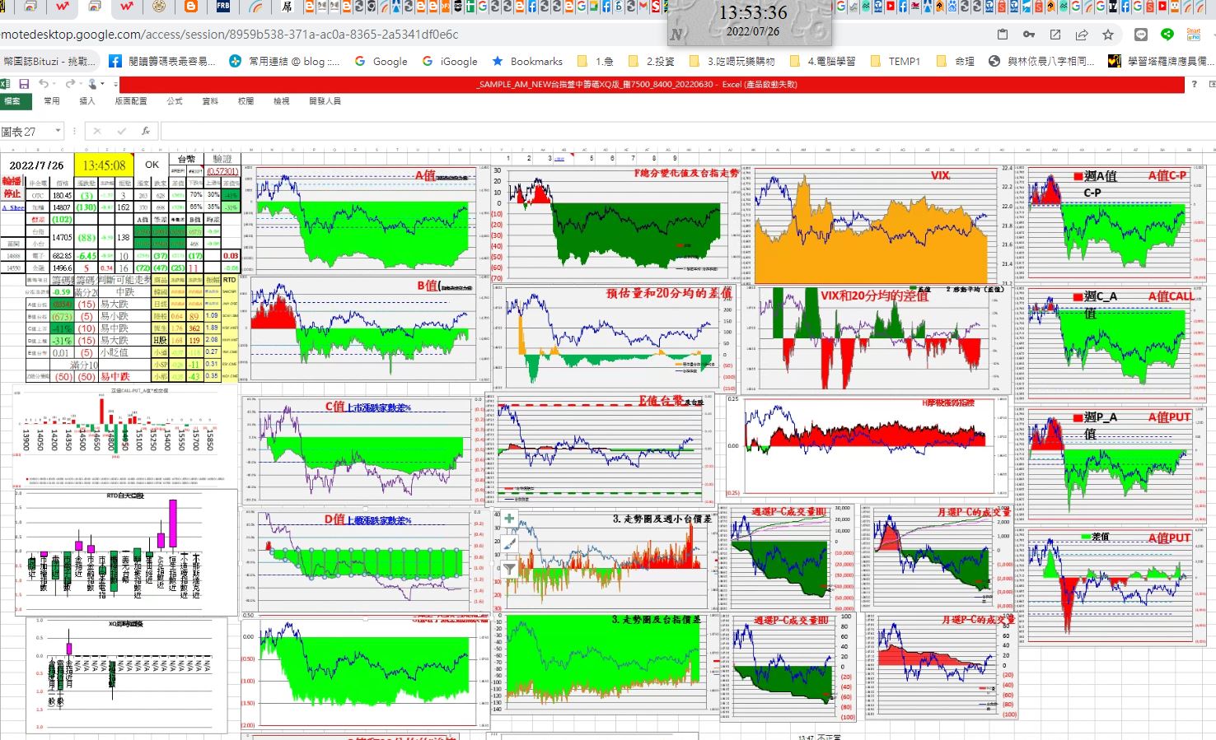Open the iGoogle bookmark
Image resolution: width=1216 pixels, height=740 pixels.
450,61
